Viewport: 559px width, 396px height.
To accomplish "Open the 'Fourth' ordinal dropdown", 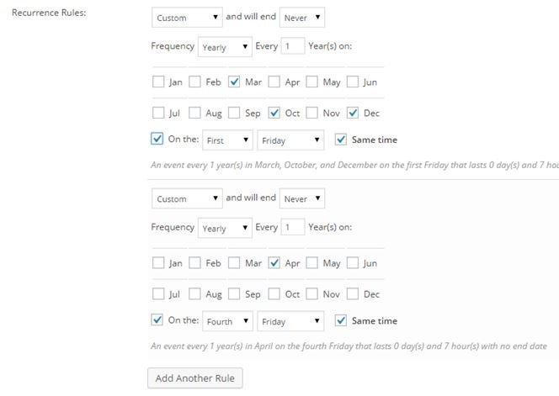I will click(x=227, y=321).
